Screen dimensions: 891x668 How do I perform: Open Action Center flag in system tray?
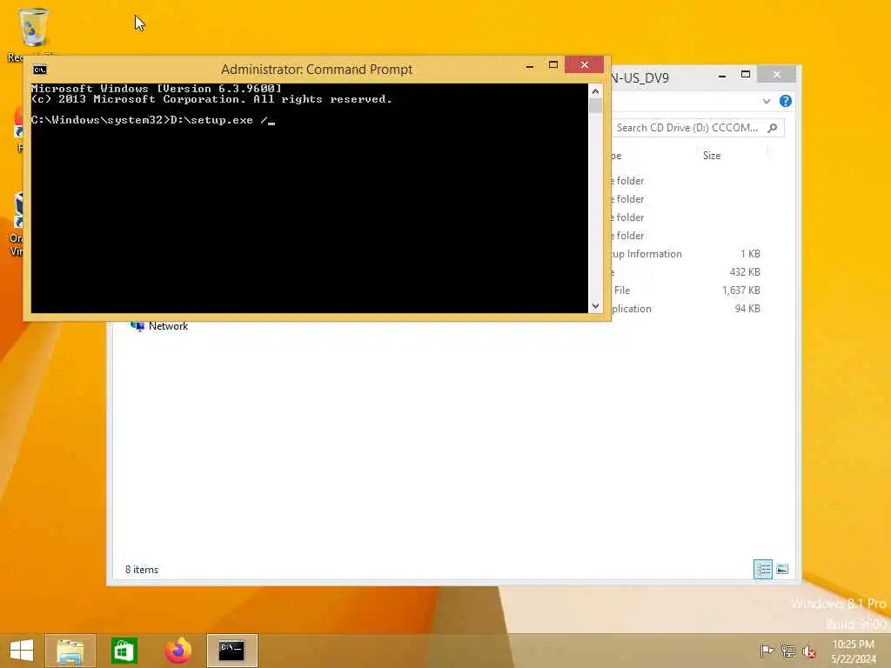coord(767,651)
